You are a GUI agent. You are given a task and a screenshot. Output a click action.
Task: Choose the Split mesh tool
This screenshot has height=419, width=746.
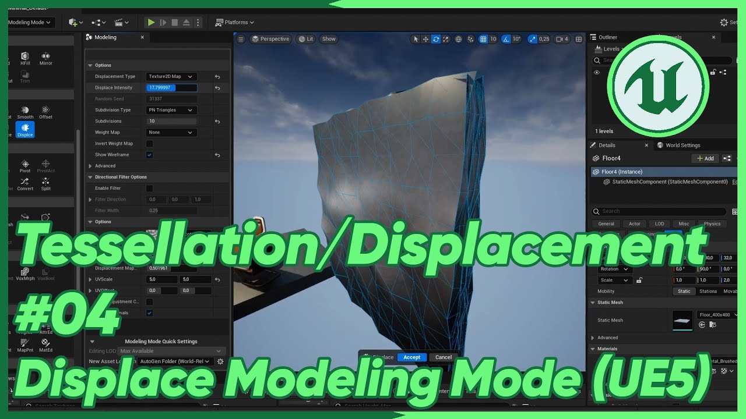[46, 184]
